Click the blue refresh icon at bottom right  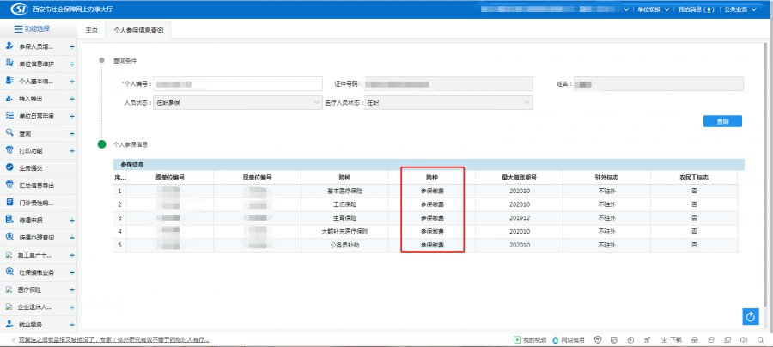(x=751, y=318)
